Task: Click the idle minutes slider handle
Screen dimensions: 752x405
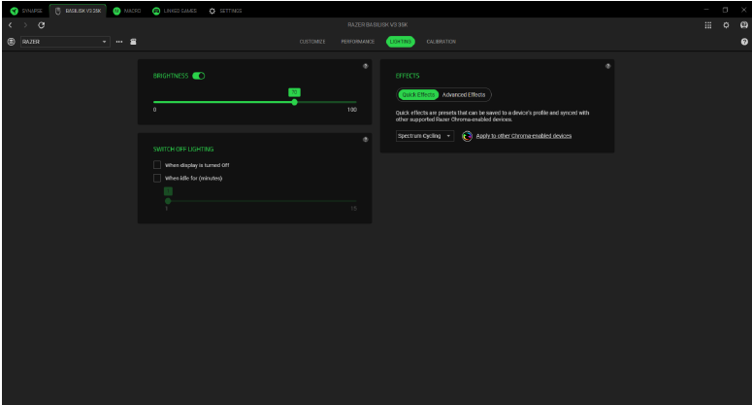Action: coord(168,201)
